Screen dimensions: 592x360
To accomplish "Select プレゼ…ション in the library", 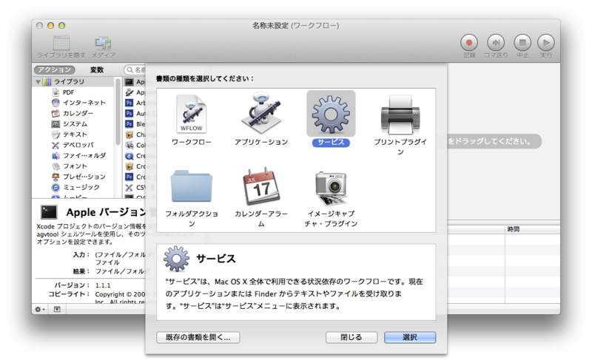I will pyautogui.click(x=84, y=177).
